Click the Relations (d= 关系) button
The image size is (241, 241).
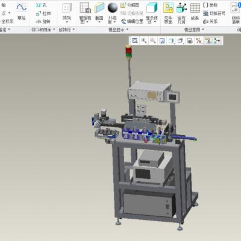point(210,21)
